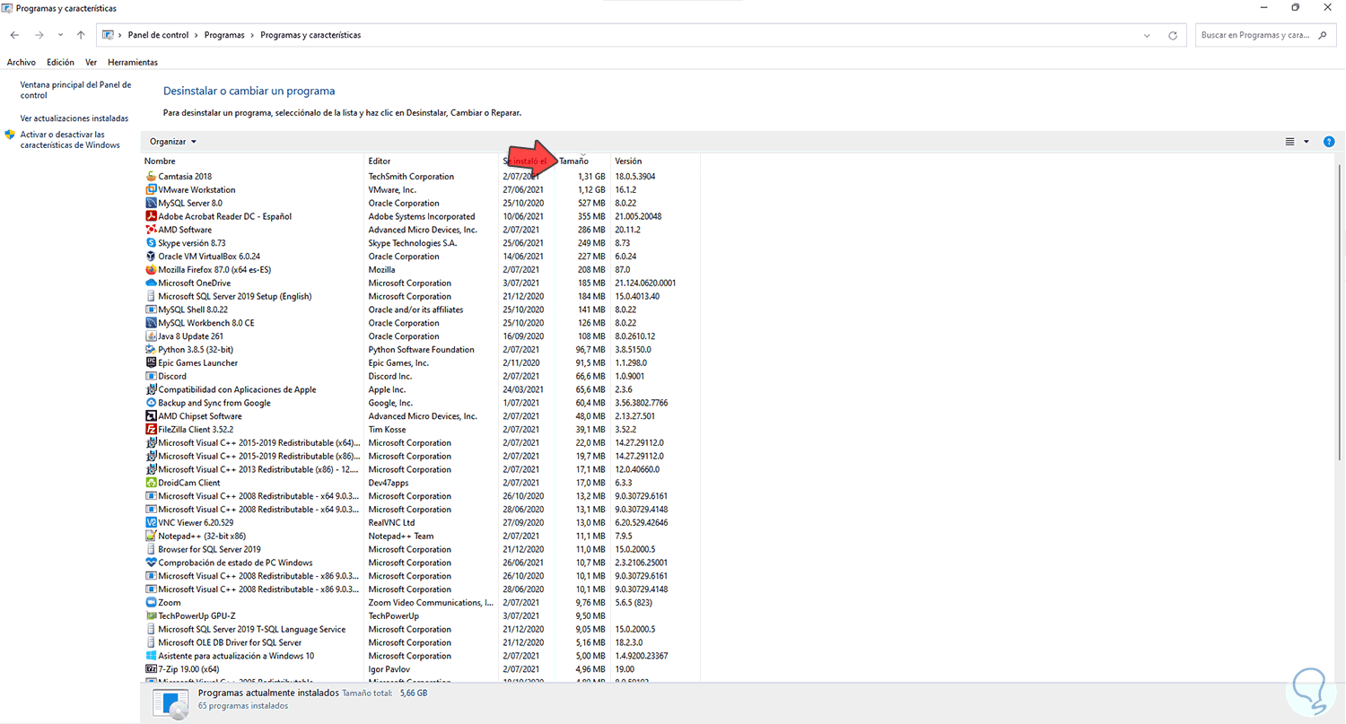Select the Oracle VM VirtualBox icon
Viewport: 1346px width, 724px height.
[x=151, y=257]
